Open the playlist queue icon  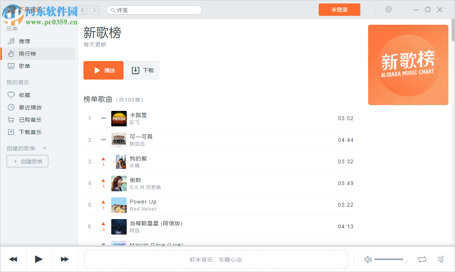tap(440, 259)
